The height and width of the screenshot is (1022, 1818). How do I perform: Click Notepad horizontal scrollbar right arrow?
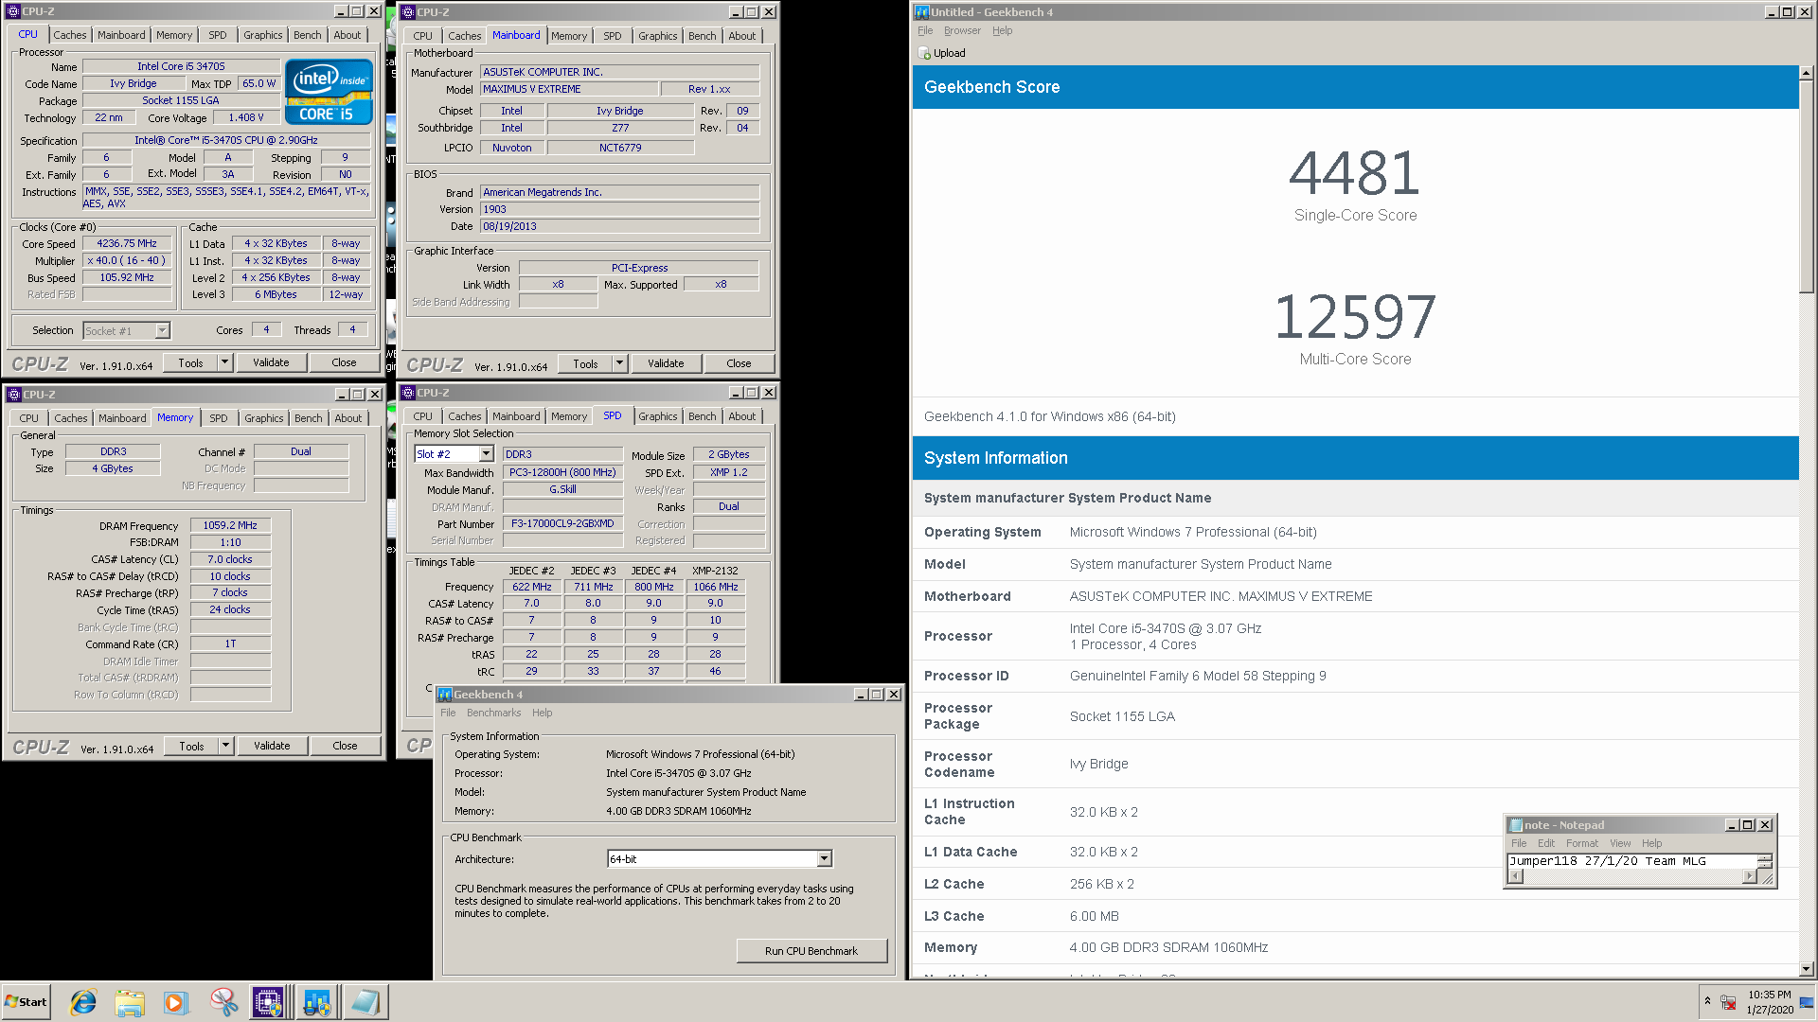point(1749,877)
